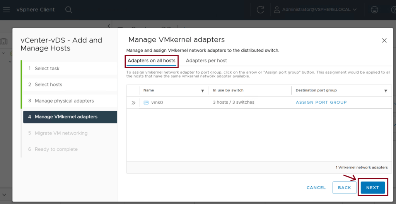Image resolution: width=396 pixels, height=204 pixels.
Task: Expand the bottom panel chevron
Action: click(4, 195)
